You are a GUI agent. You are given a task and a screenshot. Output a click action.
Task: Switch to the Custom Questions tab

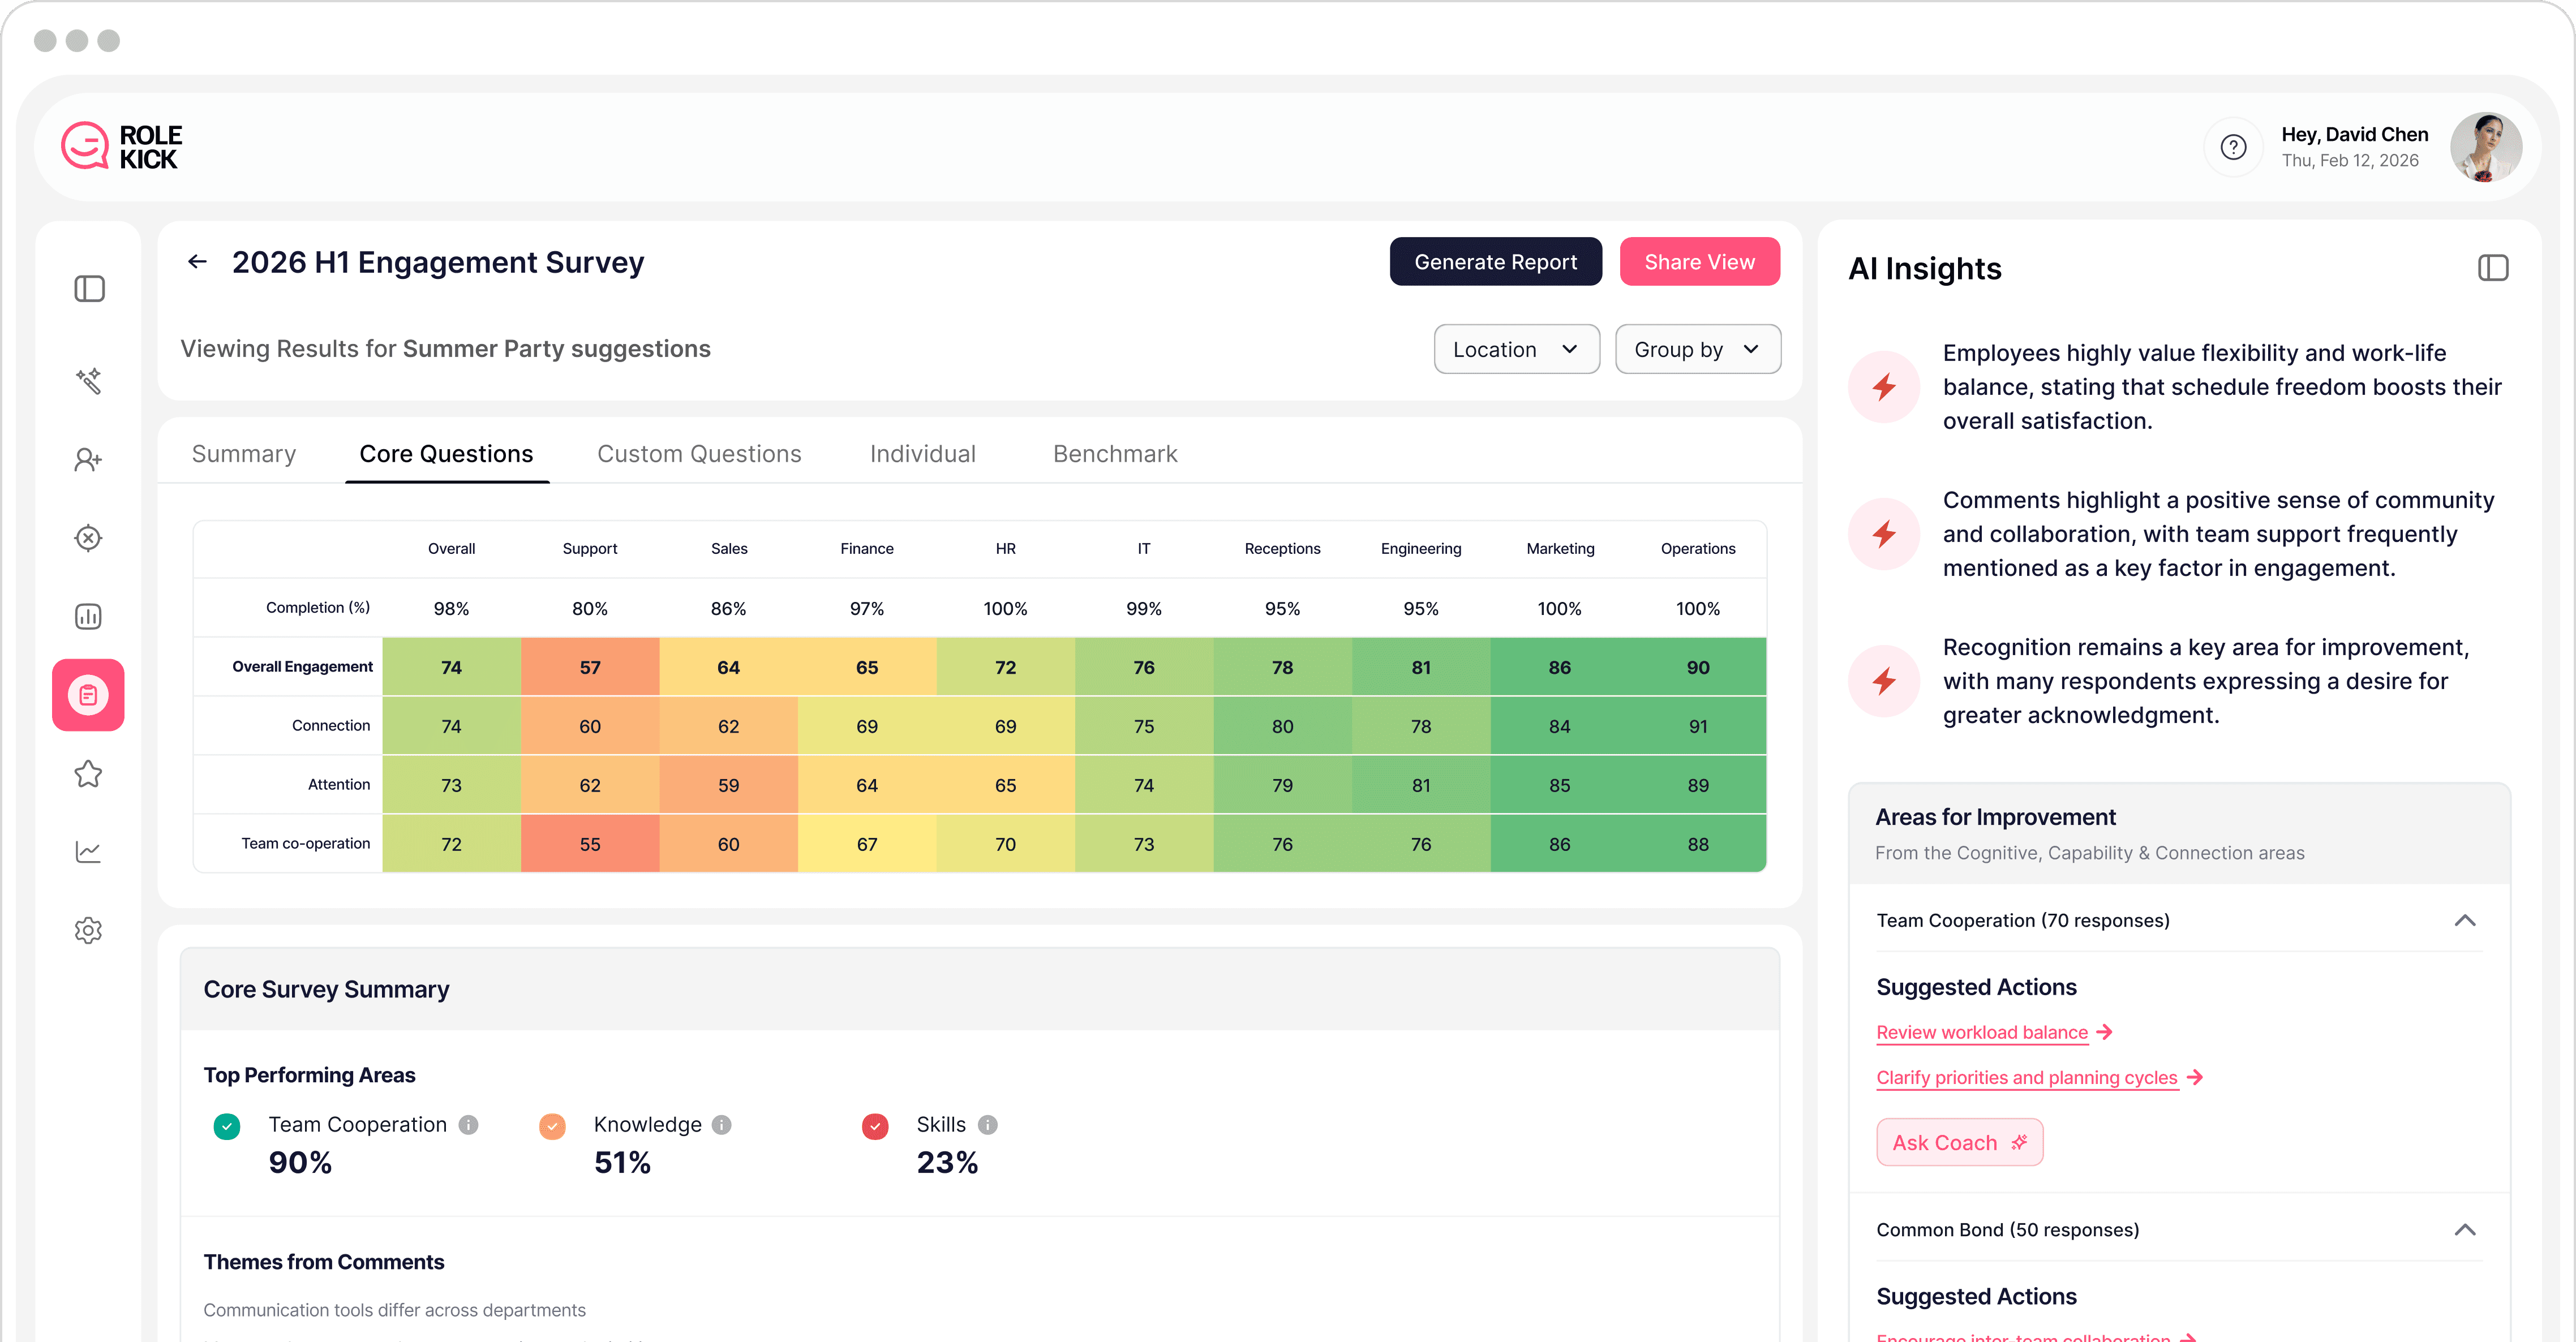(x=699, y=454)
